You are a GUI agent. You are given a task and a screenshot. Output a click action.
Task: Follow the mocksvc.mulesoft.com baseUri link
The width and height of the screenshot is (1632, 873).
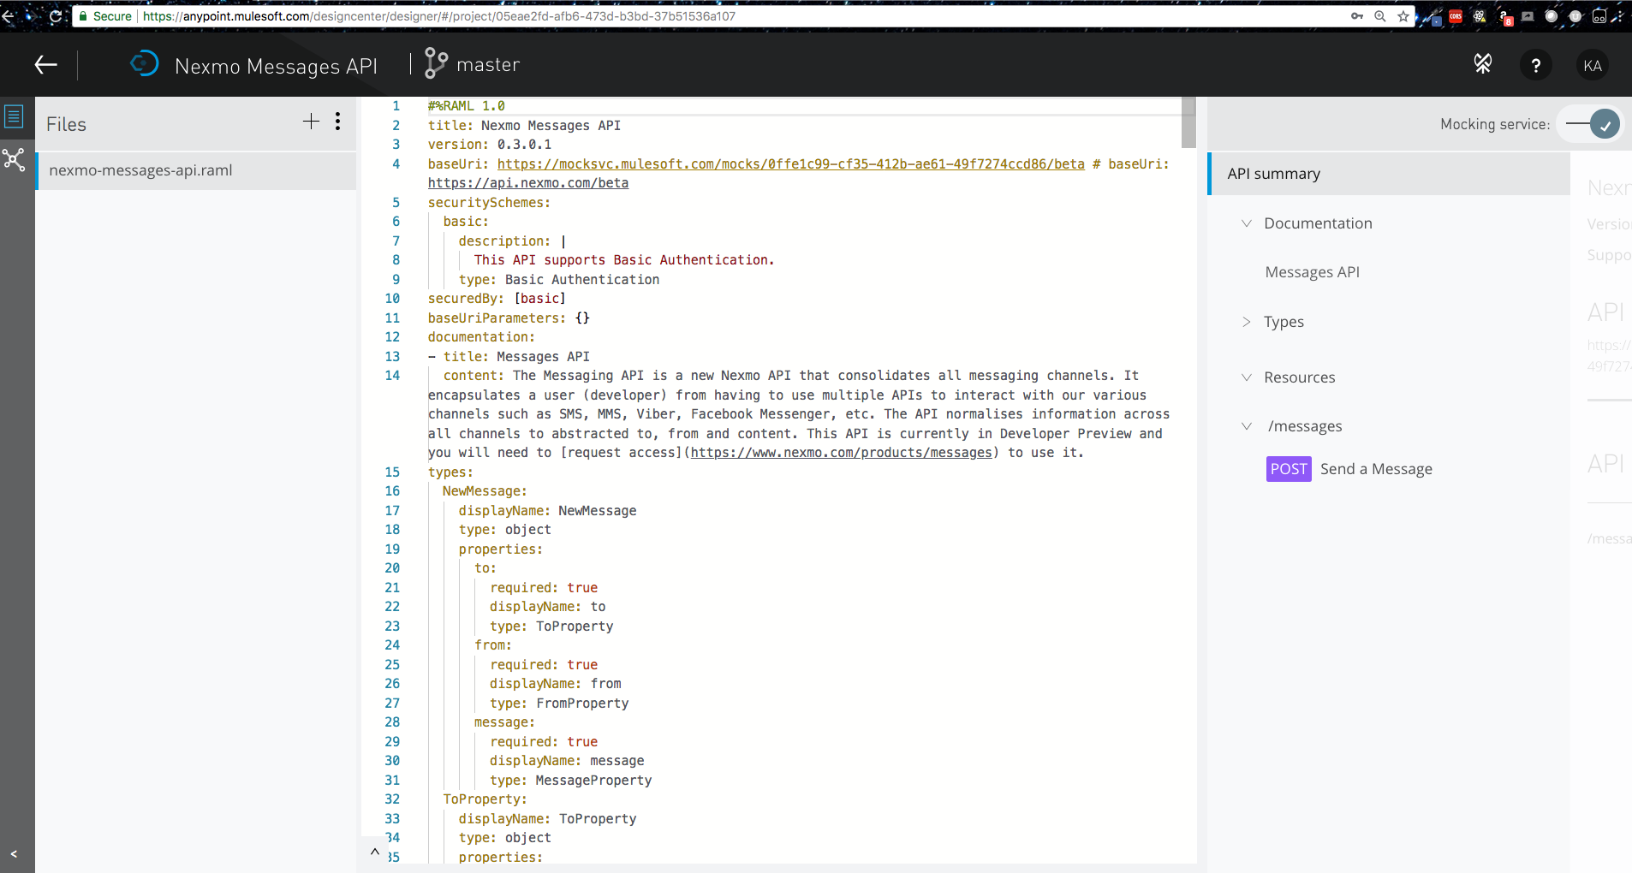point(790,164)
